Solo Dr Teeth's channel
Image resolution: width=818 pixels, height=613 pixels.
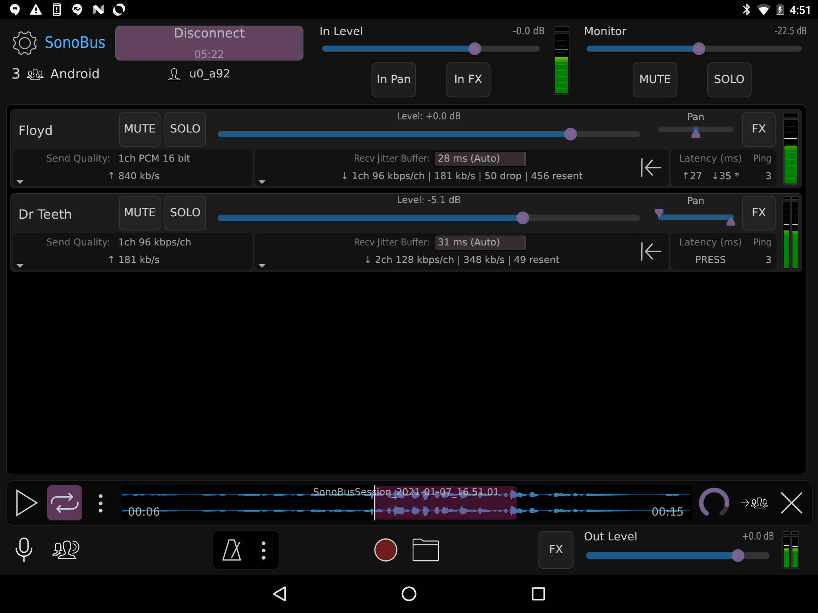185,213
